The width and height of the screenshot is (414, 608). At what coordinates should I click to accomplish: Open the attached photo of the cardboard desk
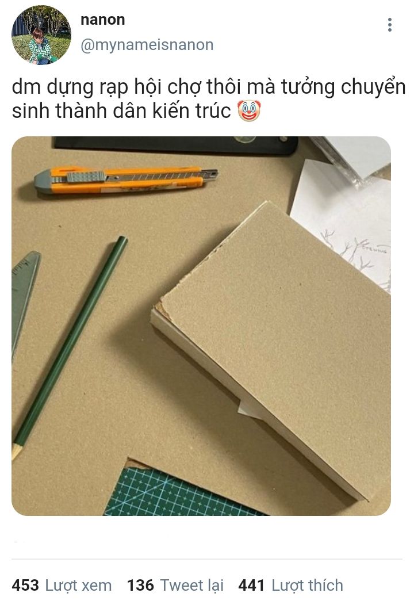pyautogui.click(x=201, y=326)
